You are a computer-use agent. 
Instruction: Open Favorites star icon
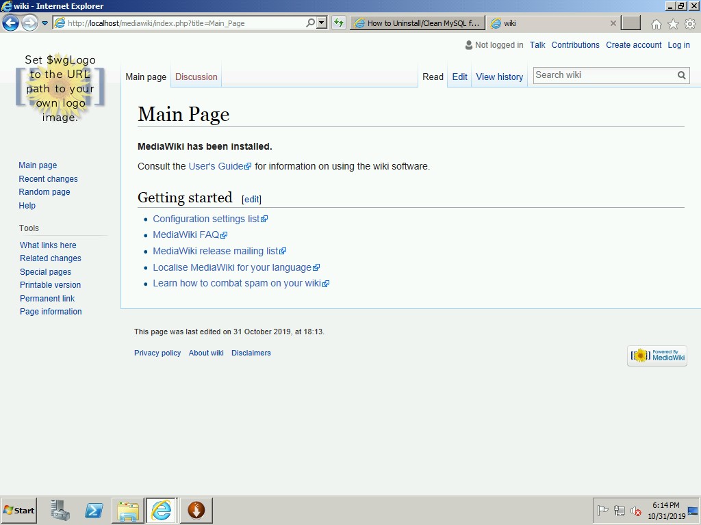[x=673, y=24]
